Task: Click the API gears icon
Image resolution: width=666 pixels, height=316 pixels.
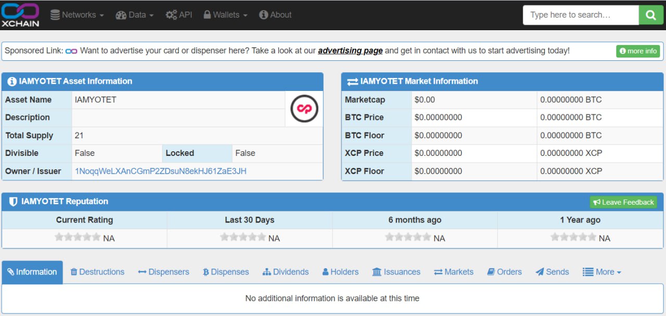Action: (171, 15)
